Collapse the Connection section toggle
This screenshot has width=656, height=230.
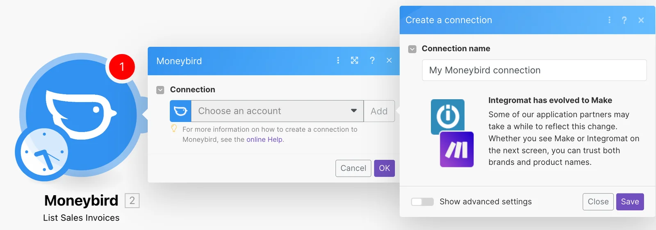[x=160, y=90]
